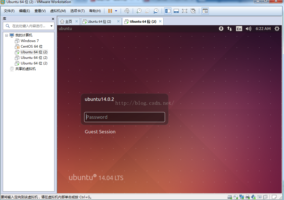Open the 选项卡(T) menu
Screen dimensions: 284x200
[x=77, y=11]
